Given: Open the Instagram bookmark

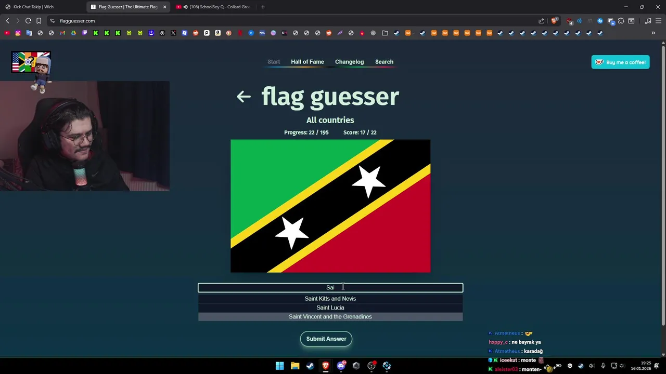Looking at the screenshot, I should click(x=18, y=33).
